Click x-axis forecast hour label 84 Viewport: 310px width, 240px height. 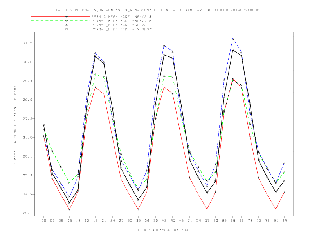(x=285, y=220)
